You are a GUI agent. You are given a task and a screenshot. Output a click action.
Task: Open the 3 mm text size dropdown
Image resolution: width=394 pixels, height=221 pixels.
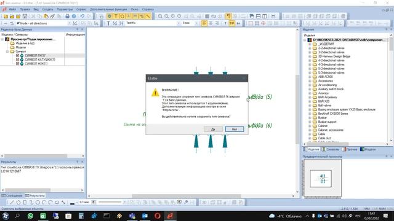[196, 23]
